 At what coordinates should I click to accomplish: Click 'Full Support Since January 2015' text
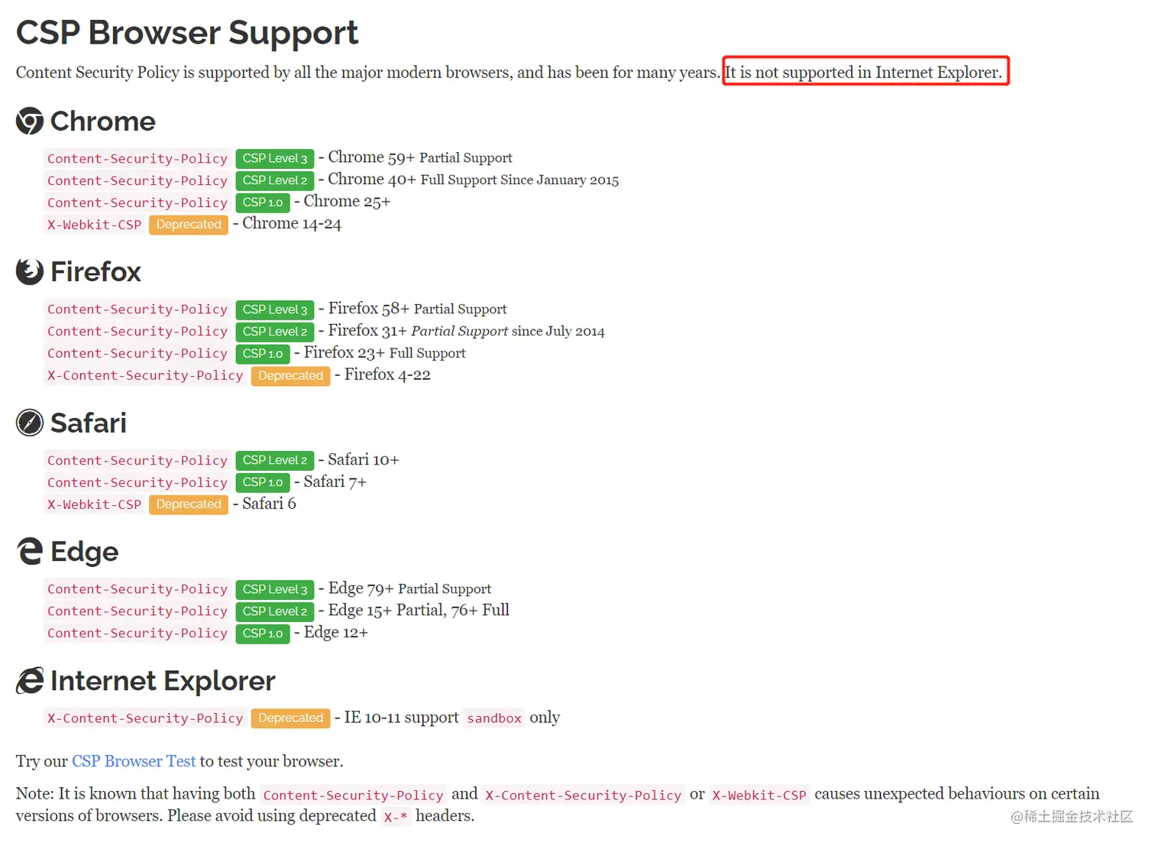click(519, 180)
